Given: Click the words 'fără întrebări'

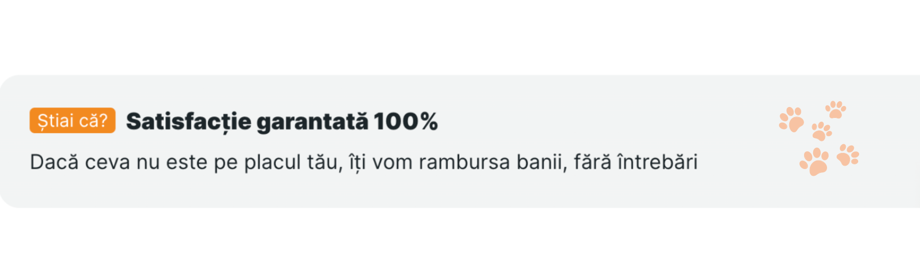Looking at the screenshot, I should 636,162.
